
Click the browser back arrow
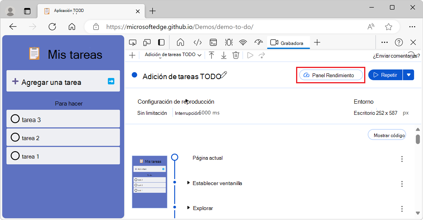pyautogui.click(x=13, y=26)
